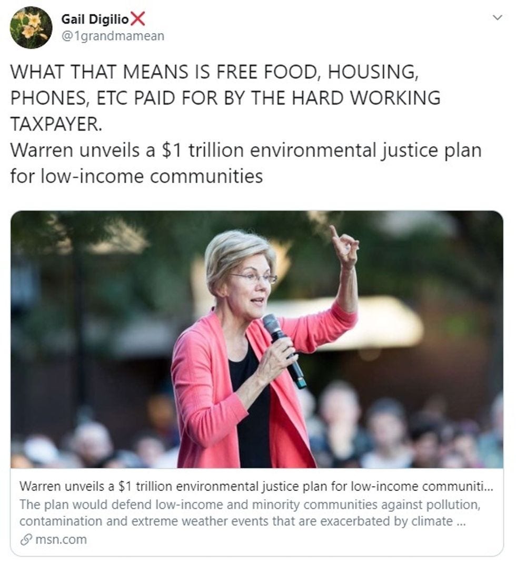Click 'contamination and extreme weather' description line
The height and width of the screenshot is (562, 516).
click(242, 521)
